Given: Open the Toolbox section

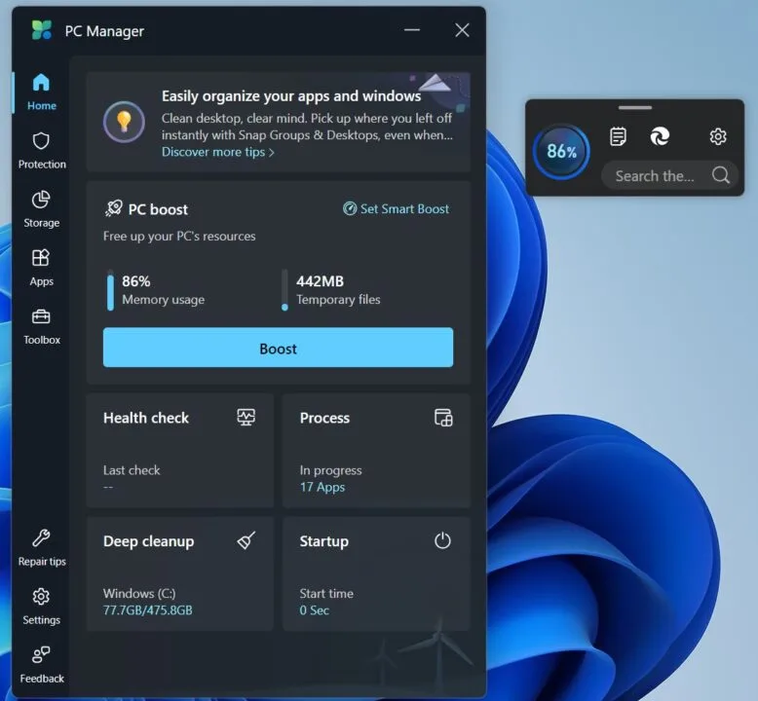Looking at the screenshot, I should [x=41, y=325].
